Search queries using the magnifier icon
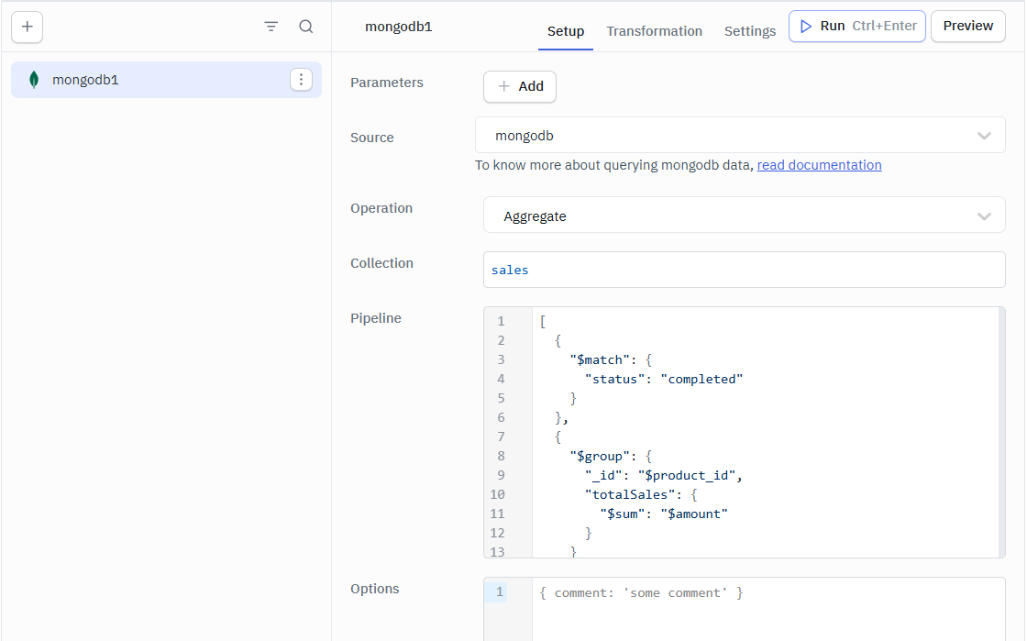Screen dimensions: 1027x641 305,27
